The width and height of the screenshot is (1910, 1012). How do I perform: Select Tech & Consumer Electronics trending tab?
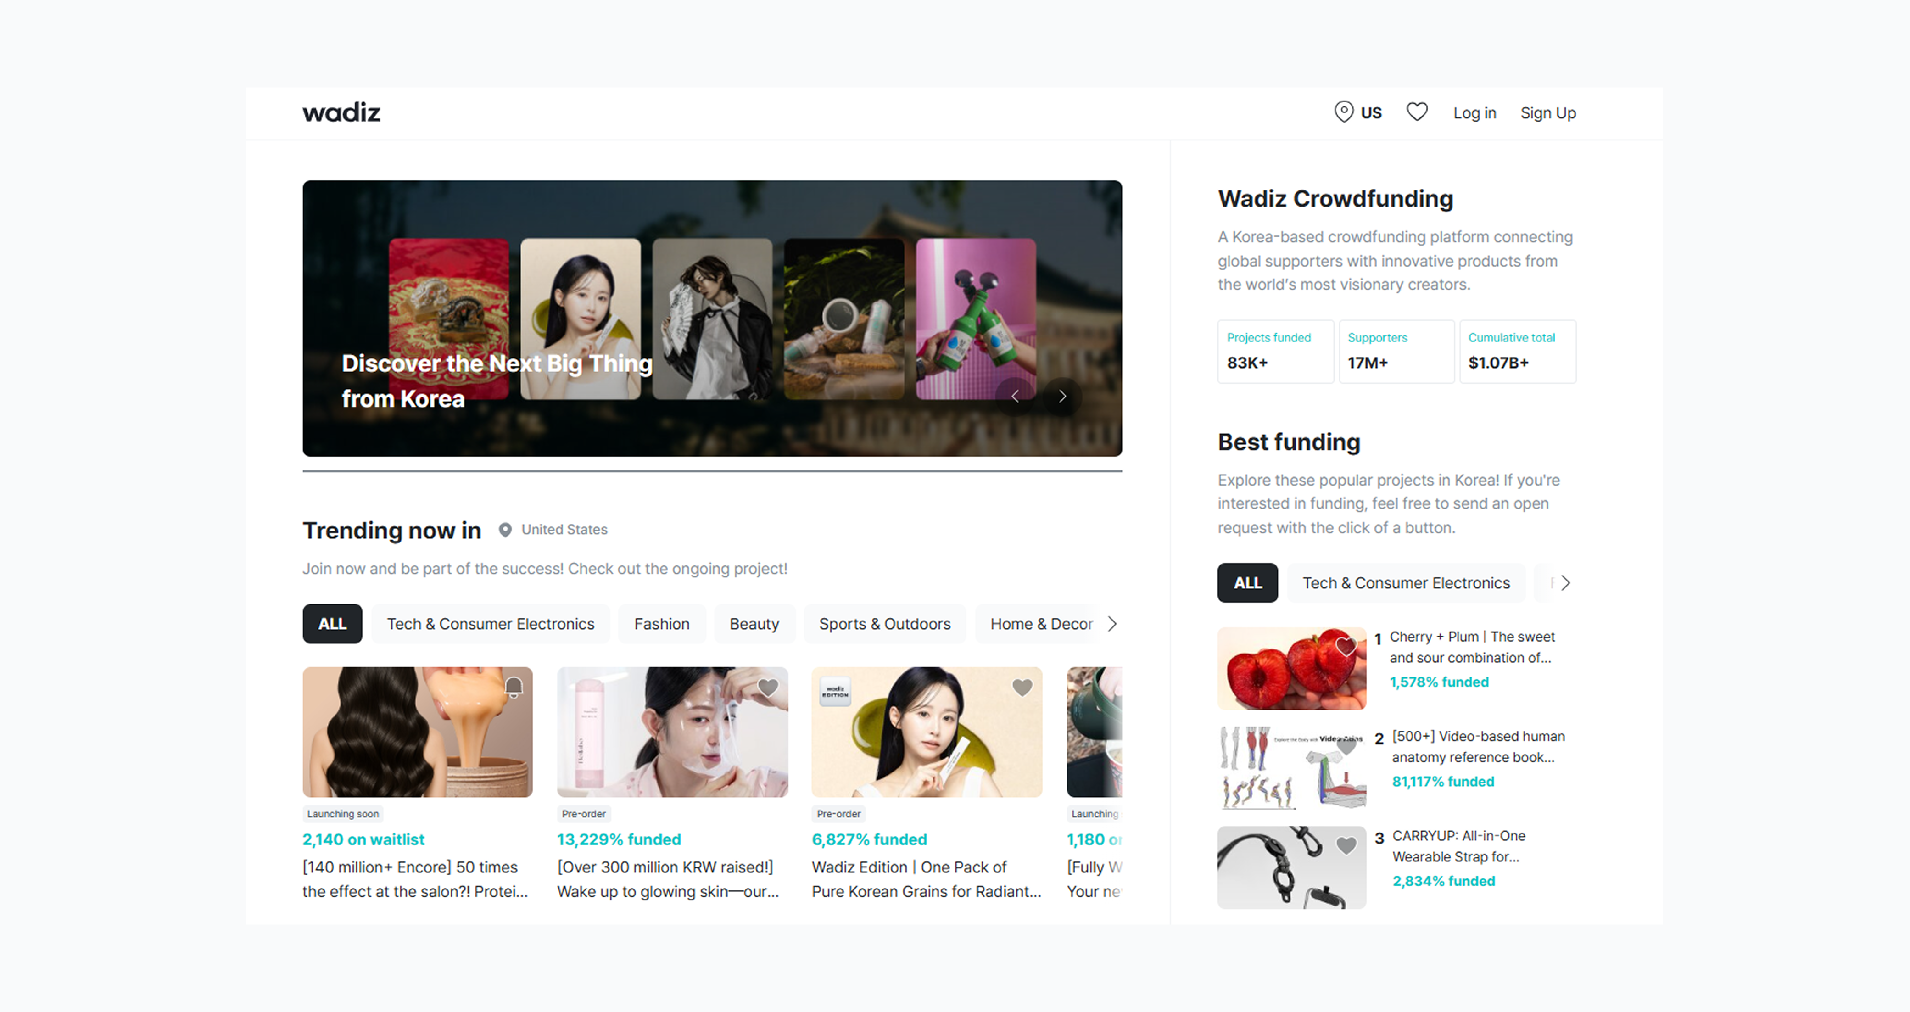[x=490, y=624]
